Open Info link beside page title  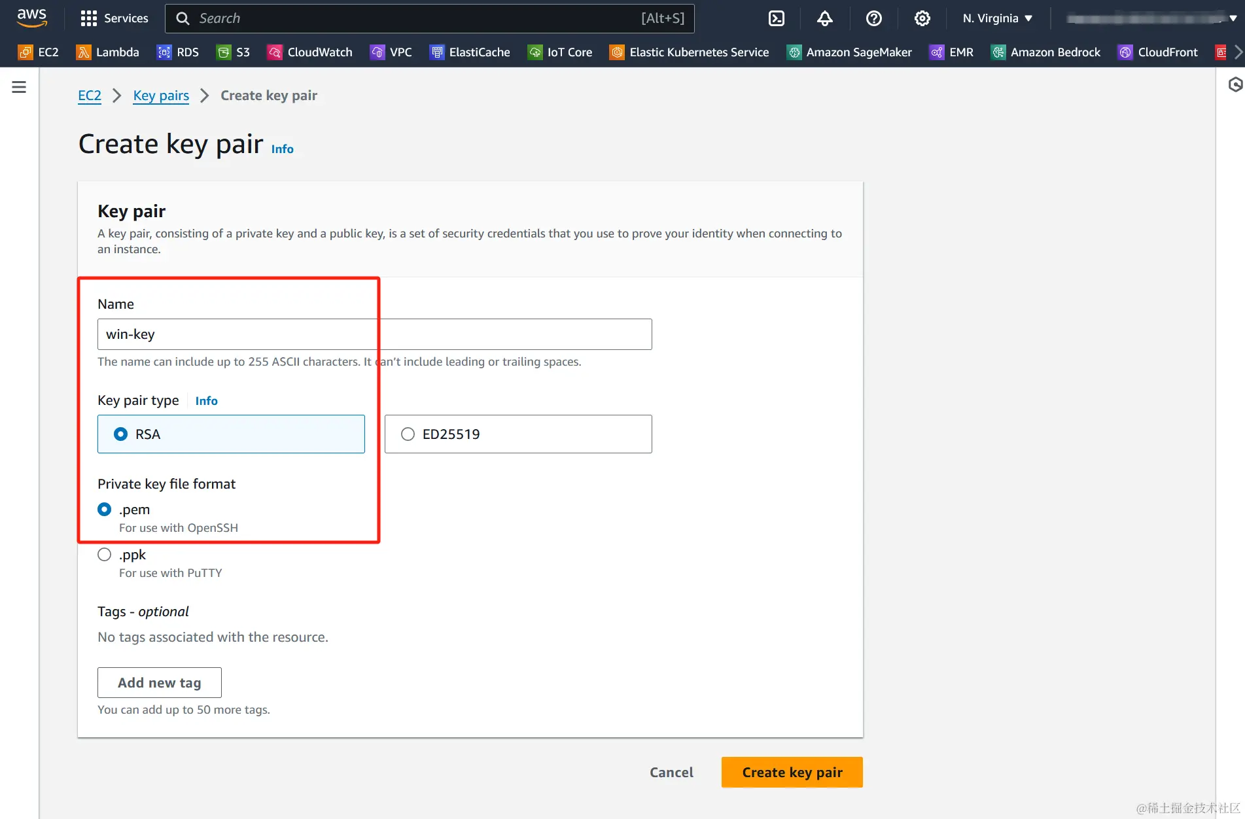click(x=283, y=149)
